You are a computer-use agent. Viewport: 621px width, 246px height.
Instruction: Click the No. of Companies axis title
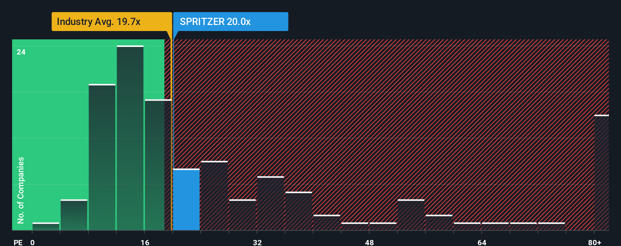click(21, 190)
